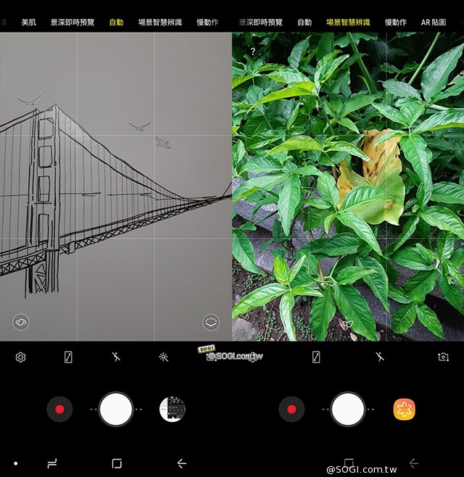Start video recording on right screen

(291, 409)
